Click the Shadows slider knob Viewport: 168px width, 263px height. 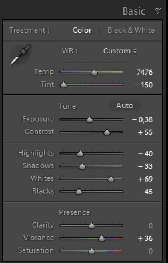[82, 166]
